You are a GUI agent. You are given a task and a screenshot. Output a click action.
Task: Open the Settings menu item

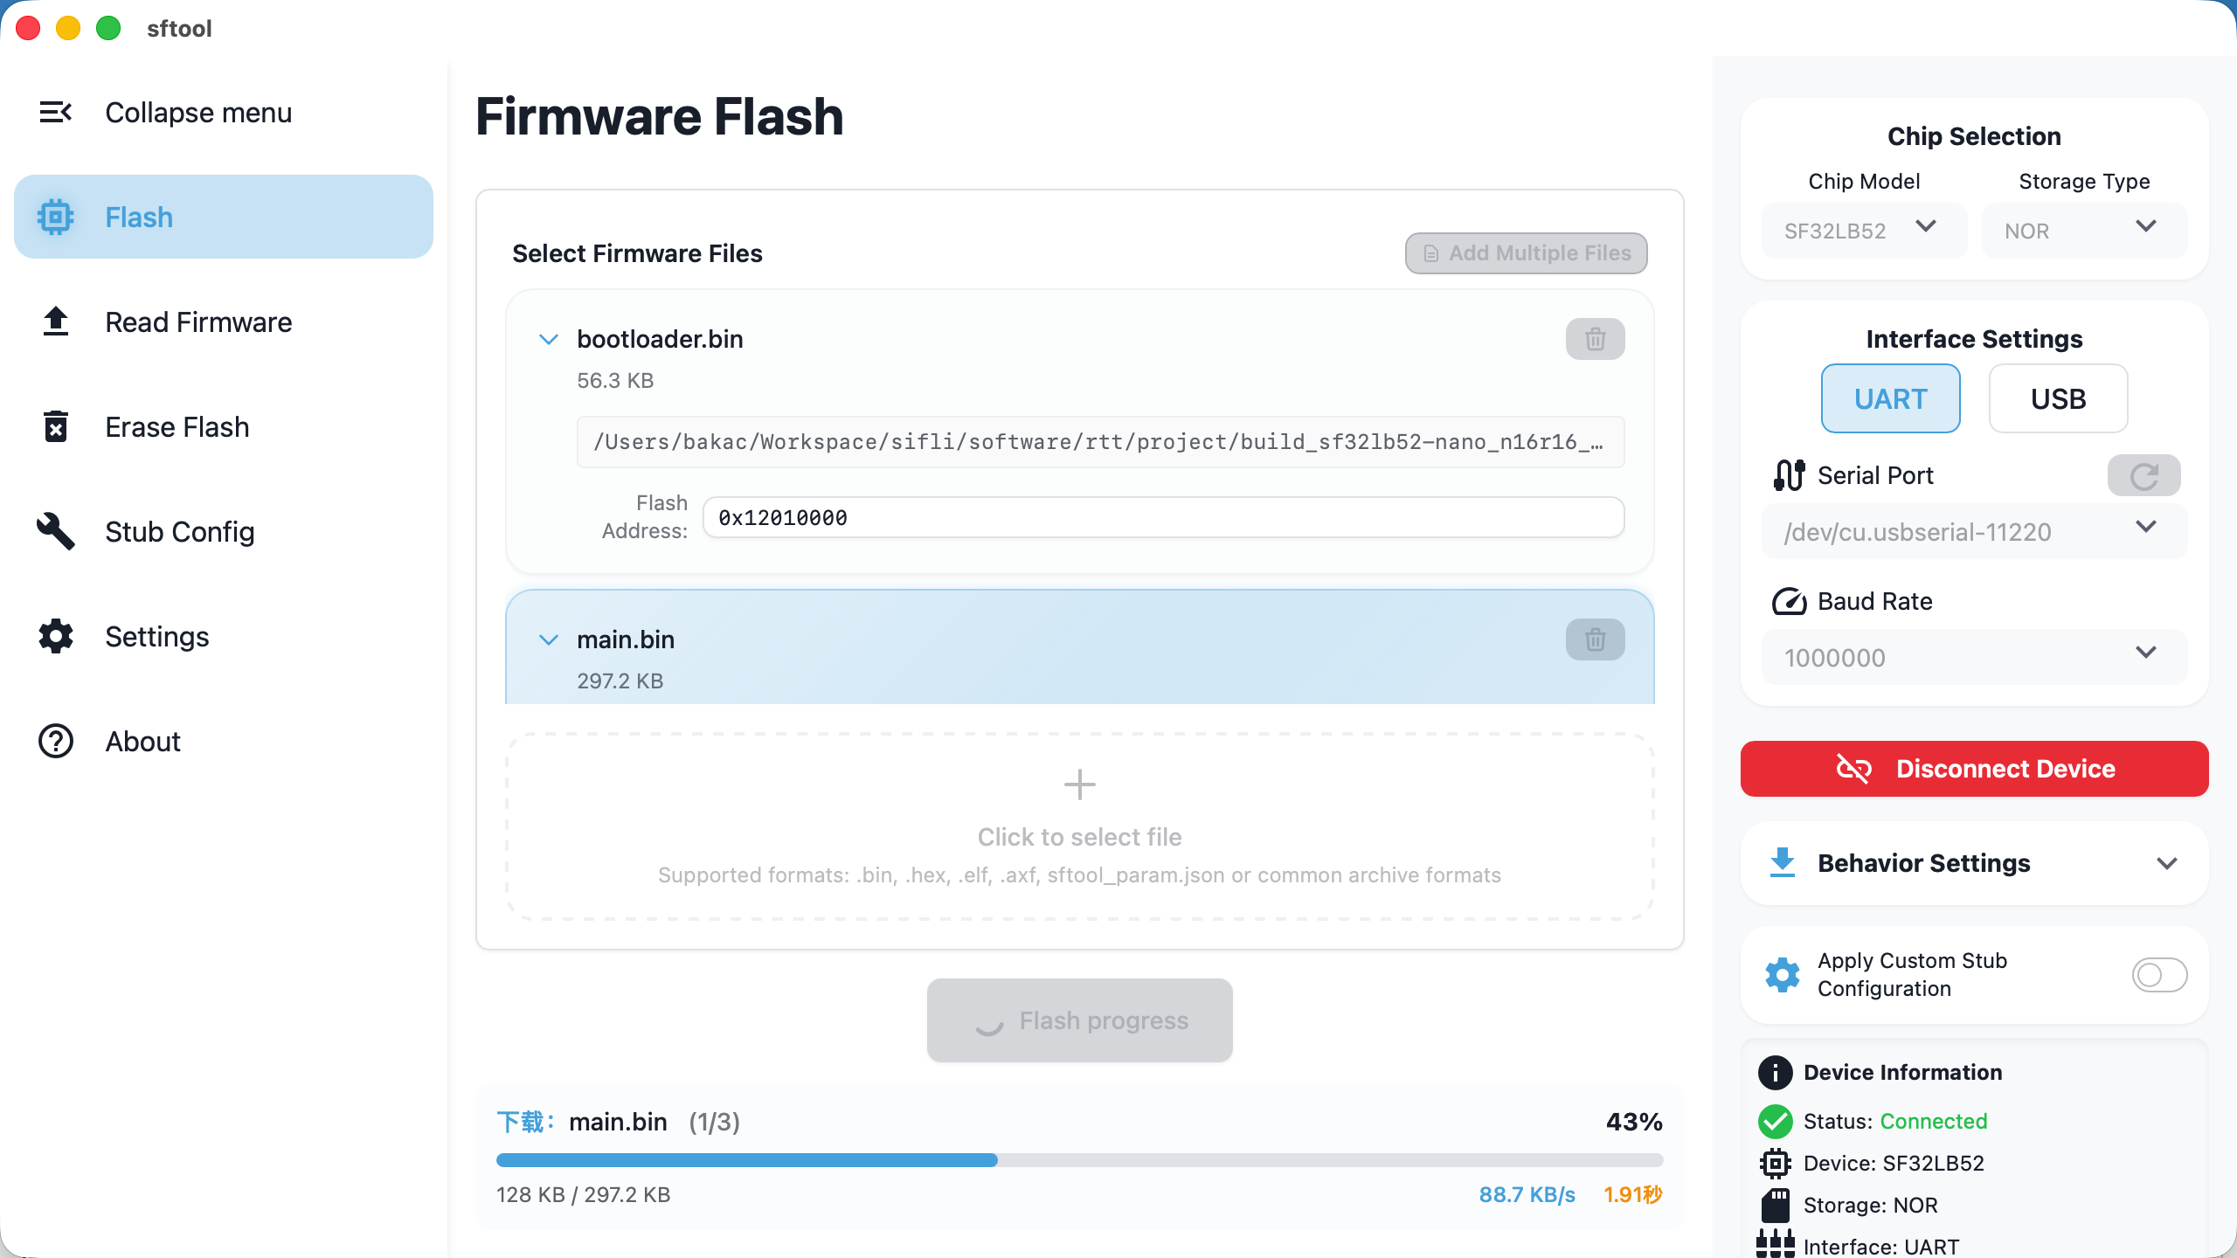point(157,637)
